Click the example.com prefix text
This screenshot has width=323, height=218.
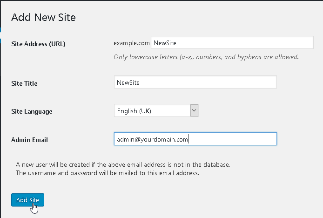(x=132, y=43)
